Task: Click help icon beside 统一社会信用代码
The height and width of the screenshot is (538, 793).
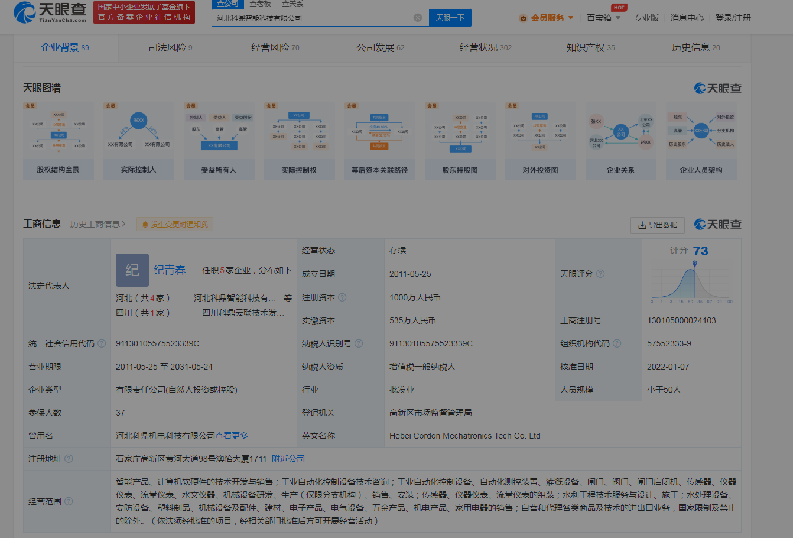Action: 102,343
